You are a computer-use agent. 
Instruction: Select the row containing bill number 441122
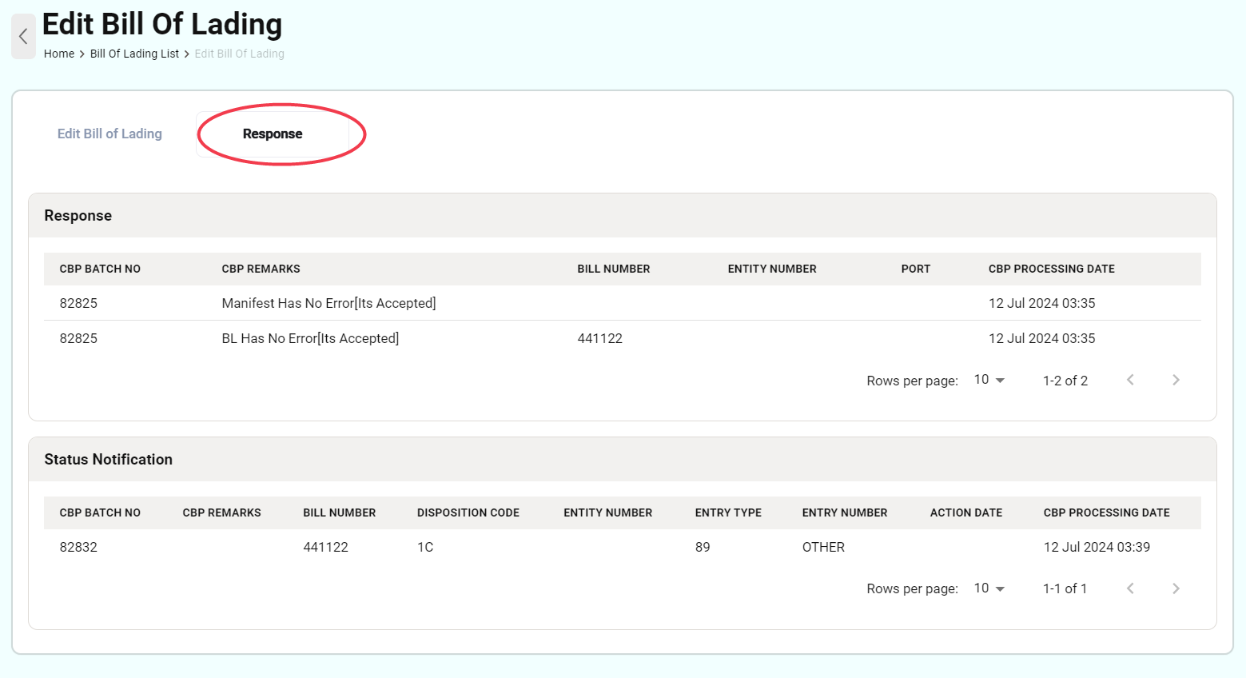click(600, 338)
